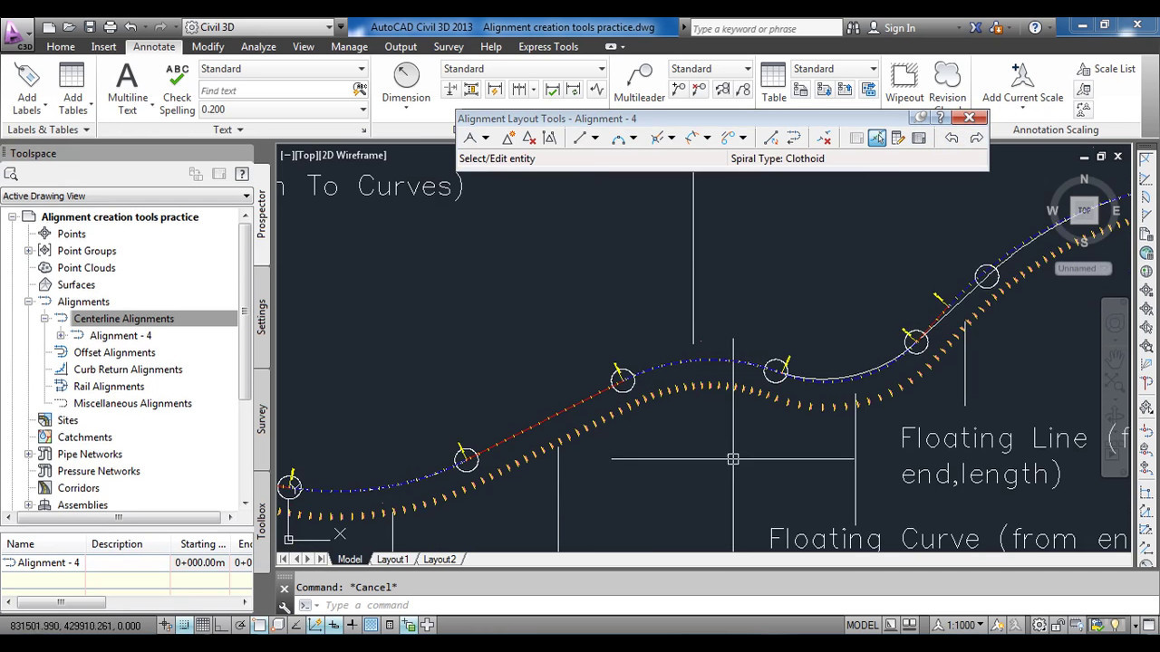Toggle snap mode in status bar

click(x=184, y=625)
